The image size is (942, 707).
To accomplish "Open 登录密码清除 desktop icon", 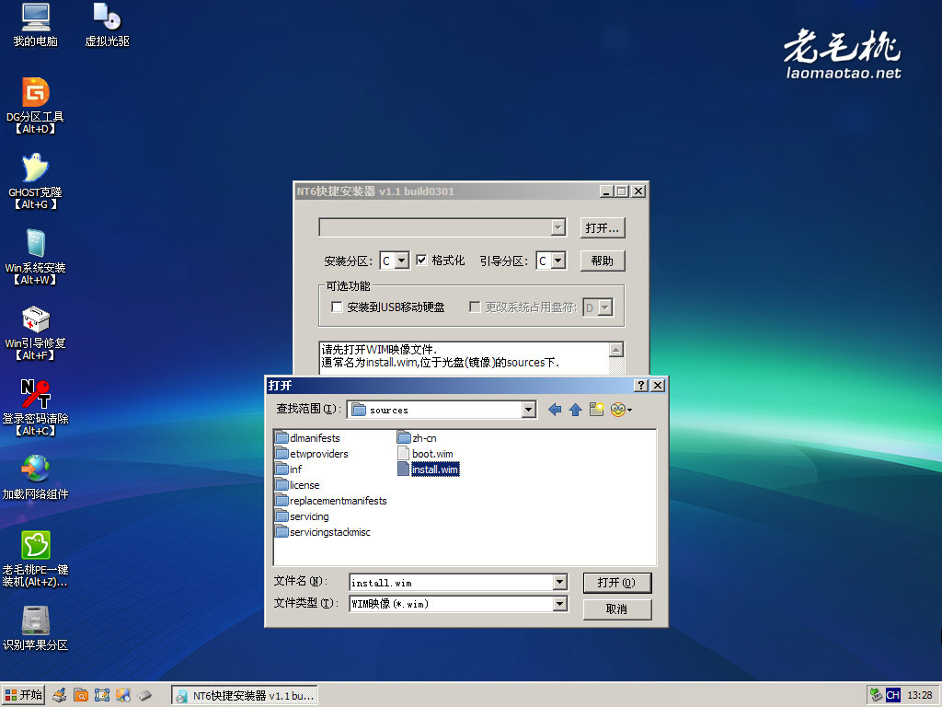I will point(36,407).
